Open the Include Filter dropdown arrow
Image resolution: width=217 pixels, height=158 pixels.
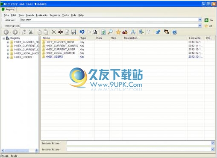click(x=213, y=143)
